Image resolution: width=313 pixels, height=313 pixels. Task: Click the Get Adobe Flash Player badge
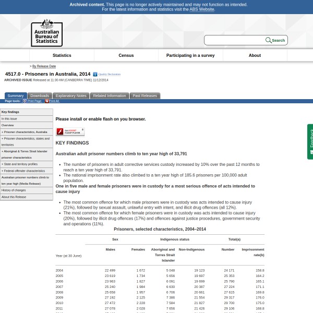(70, 131)
